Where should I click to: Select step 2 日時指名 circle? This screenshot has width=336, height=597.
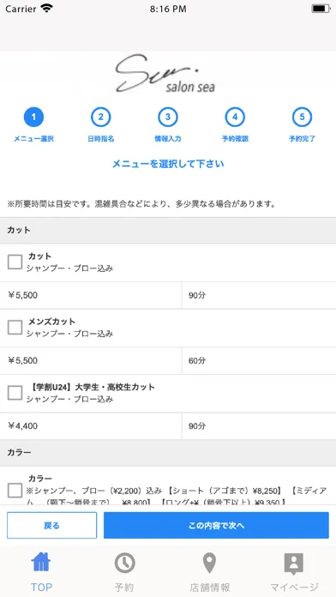(x=101, y=117)
